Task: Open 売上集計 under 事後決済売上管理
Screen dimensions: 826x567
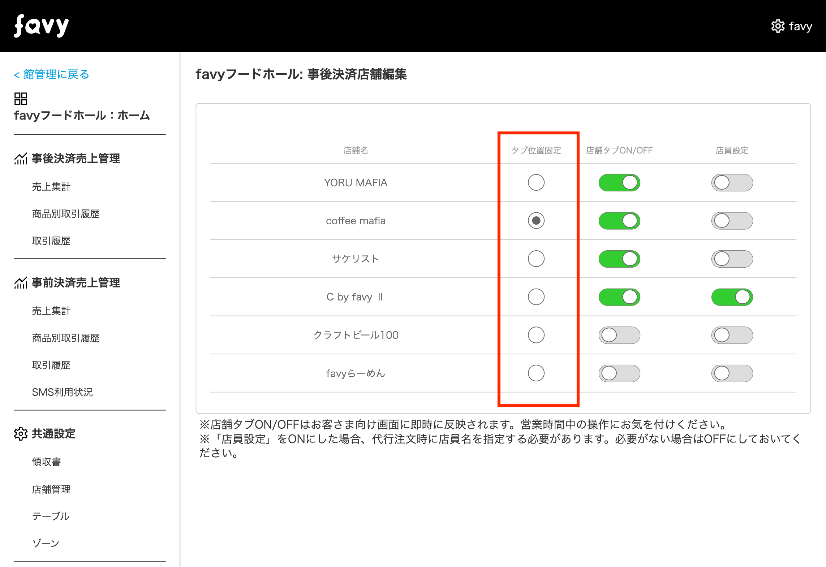Action: 51,187
